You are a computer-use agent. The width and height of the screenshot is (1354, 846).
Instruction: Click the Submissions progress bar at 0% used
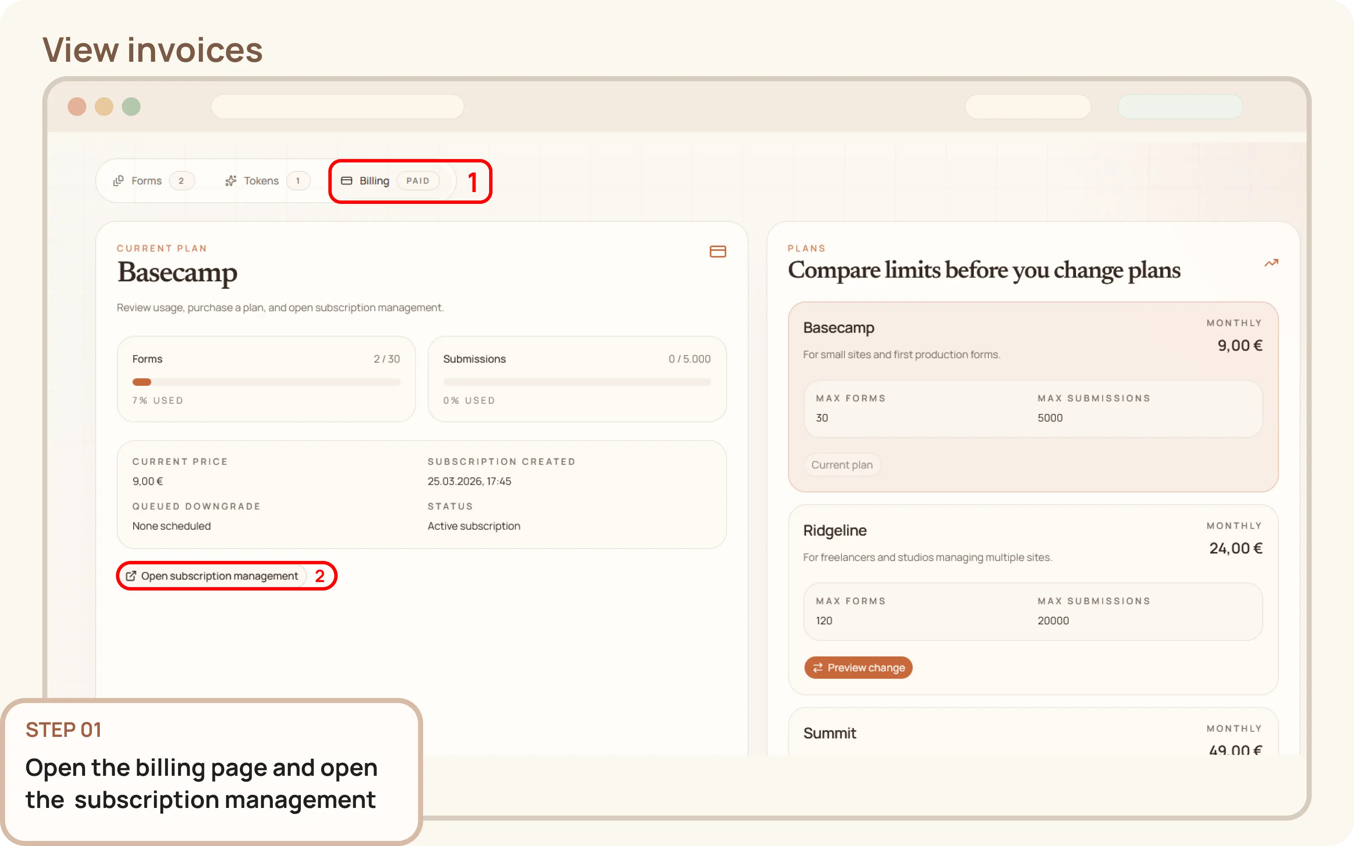click(x=577, y=382)
